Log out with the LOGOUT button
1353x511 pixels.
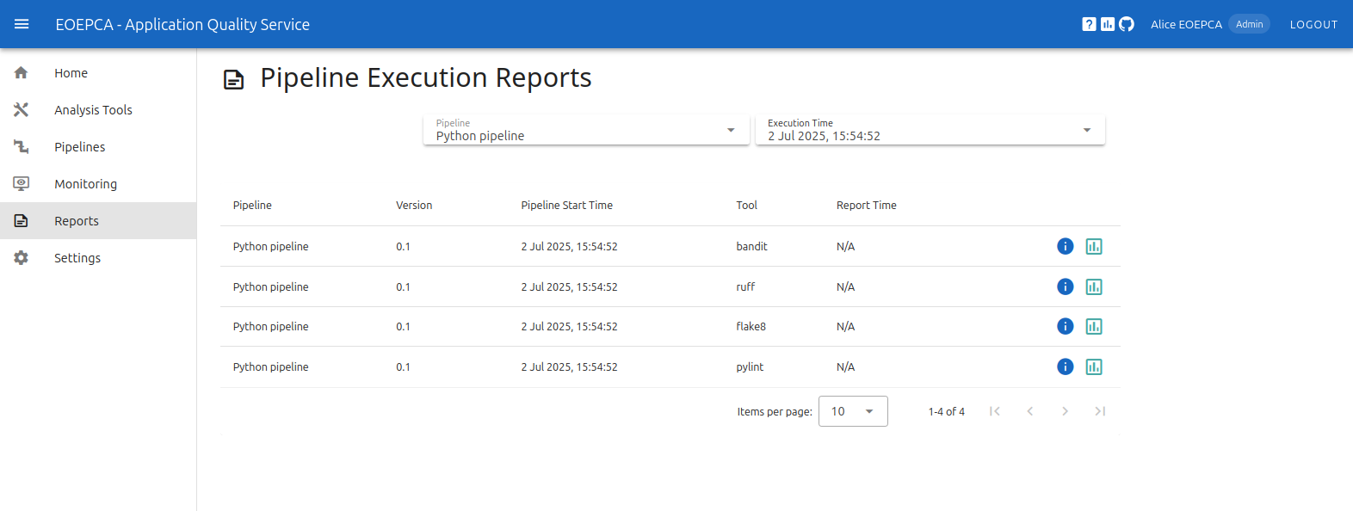pyautogui.click(x=1313, y=24)
